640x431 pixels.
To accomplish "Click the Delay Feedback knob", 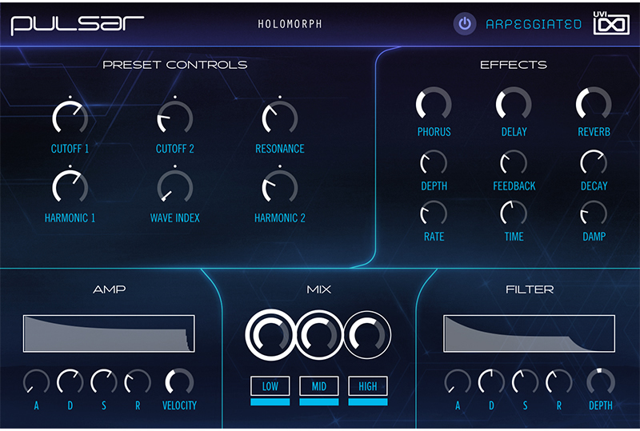I will coord(514,163).
